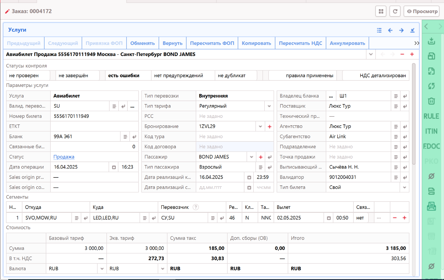Expand the base fare RUB currency dropdown
The height and width of the screenshot is (280, 444).
[102, 269]
